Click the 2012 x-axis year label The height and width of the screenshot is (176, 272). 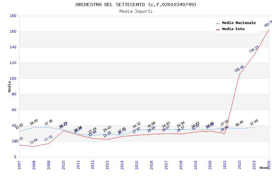[x=92, y=165]
